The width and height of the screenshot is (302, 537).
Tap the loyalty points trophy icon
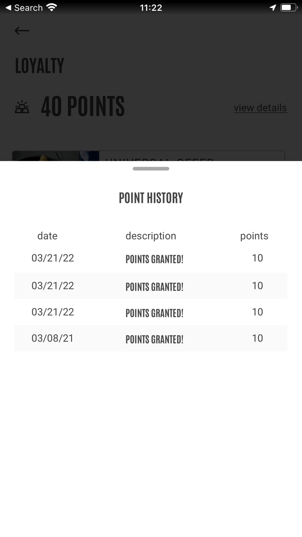tap(22, 107)
